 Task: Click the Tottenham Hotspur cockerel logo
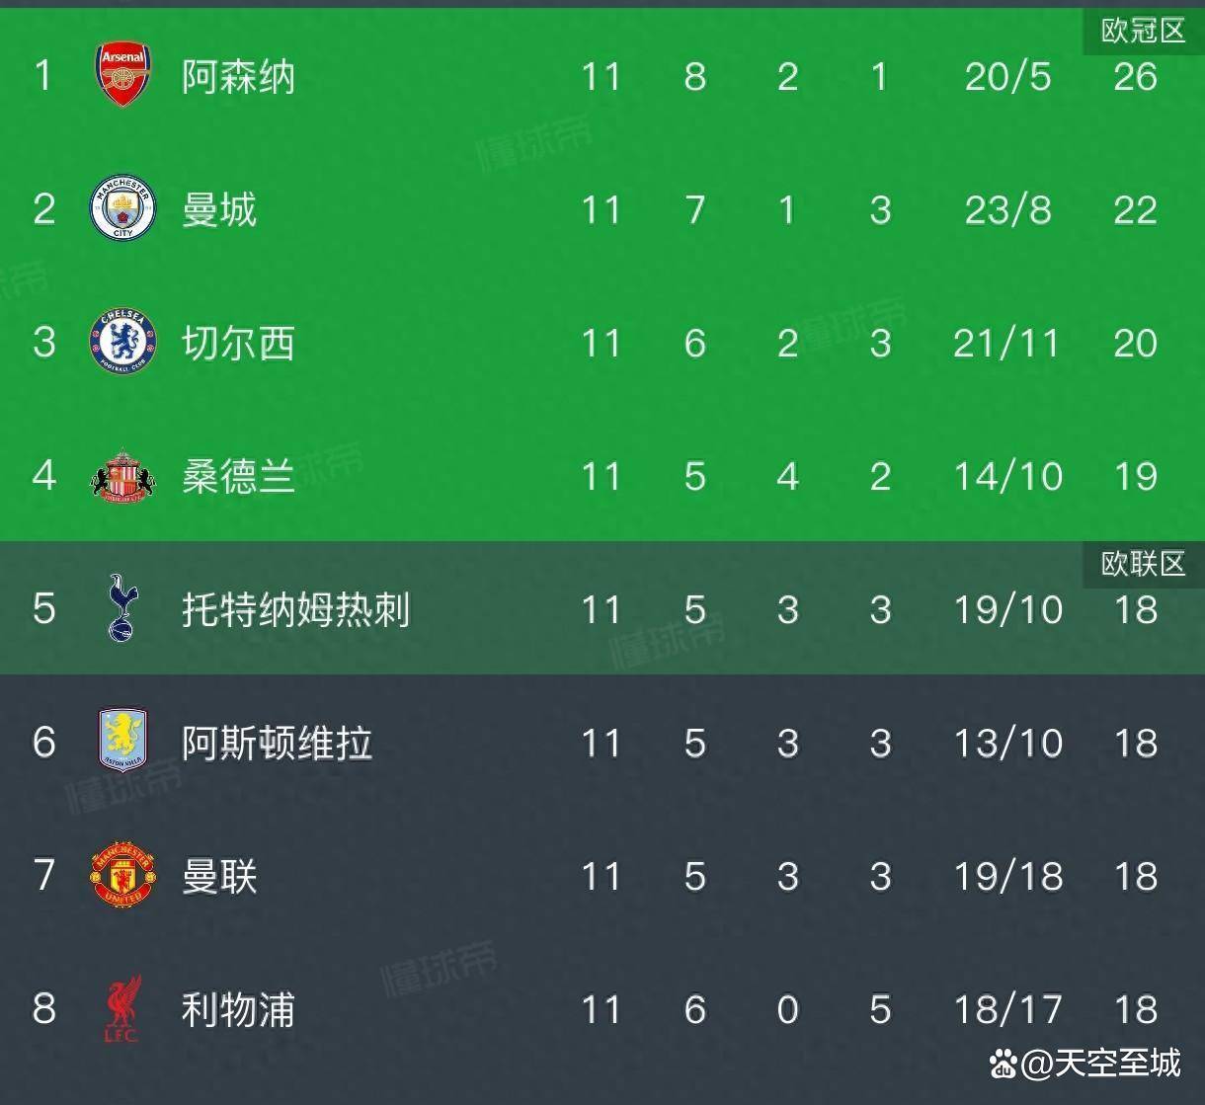pyautogui.click(x=123, y=608)
